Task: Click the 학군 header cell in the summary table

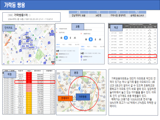Action: coord(137,12)
